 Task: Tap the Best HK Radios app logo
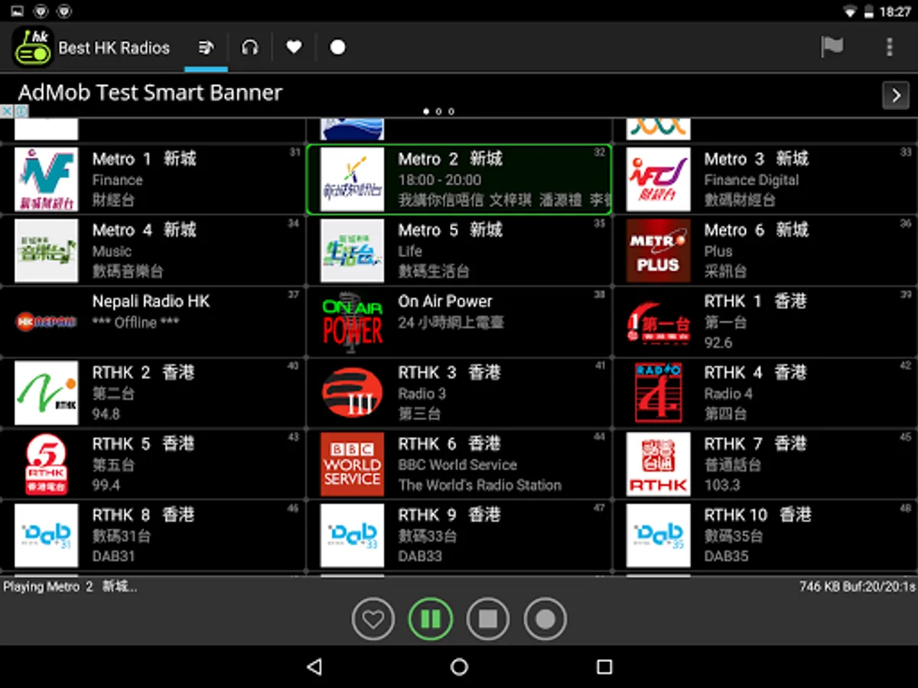(33, 47)
